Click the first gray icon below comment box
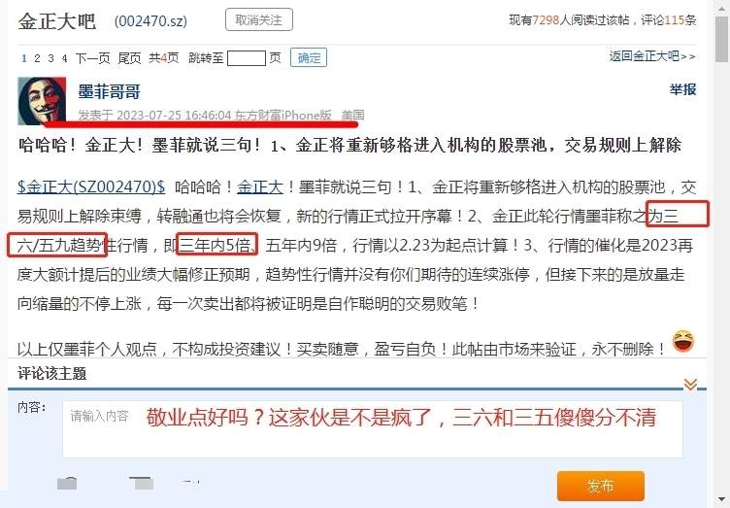This screenshot has height=508, width=730. (67, 484)
